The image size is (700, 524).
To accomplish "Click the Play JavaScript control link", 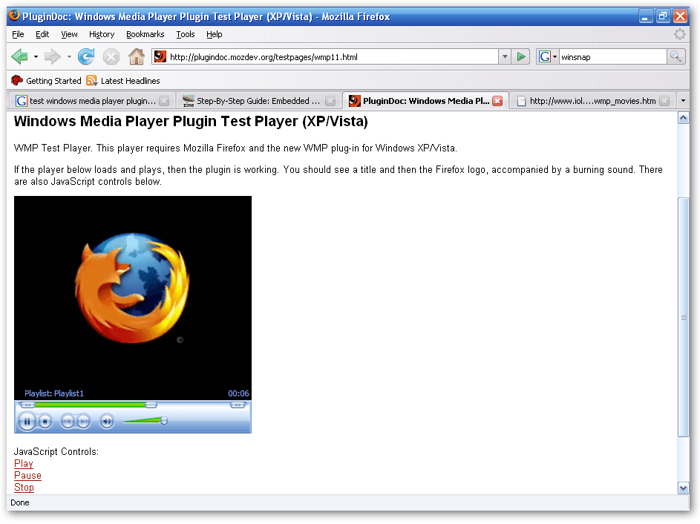I will 24,464.
